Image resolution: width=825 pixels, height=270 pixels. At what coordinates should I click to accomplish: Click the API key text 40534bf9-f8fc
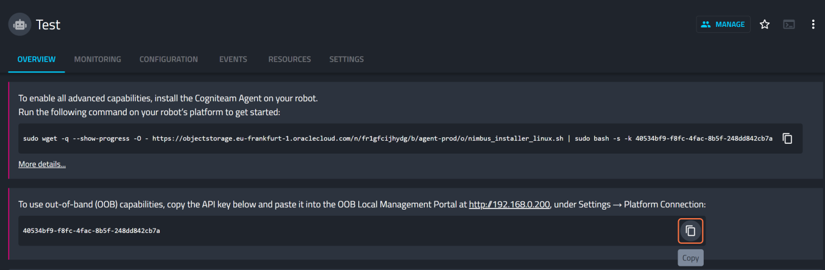(x=91, y=231)
